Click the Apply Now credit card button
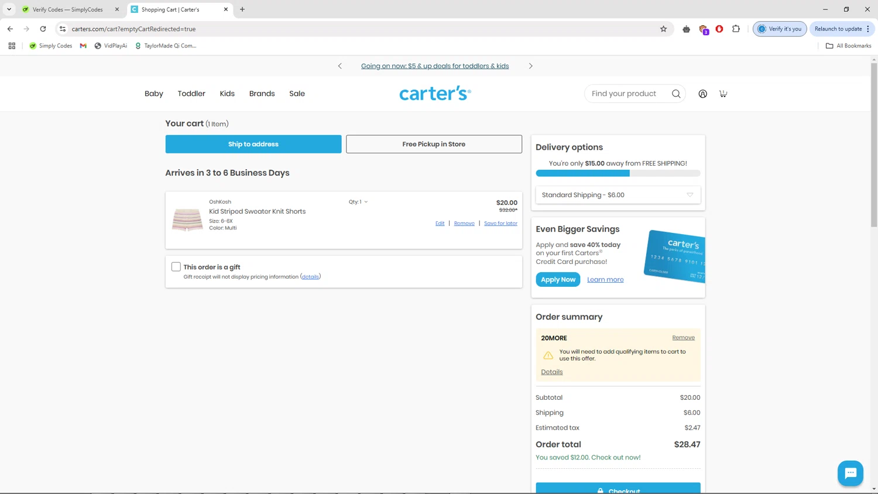The image size is (878, 494). (558, 280)
